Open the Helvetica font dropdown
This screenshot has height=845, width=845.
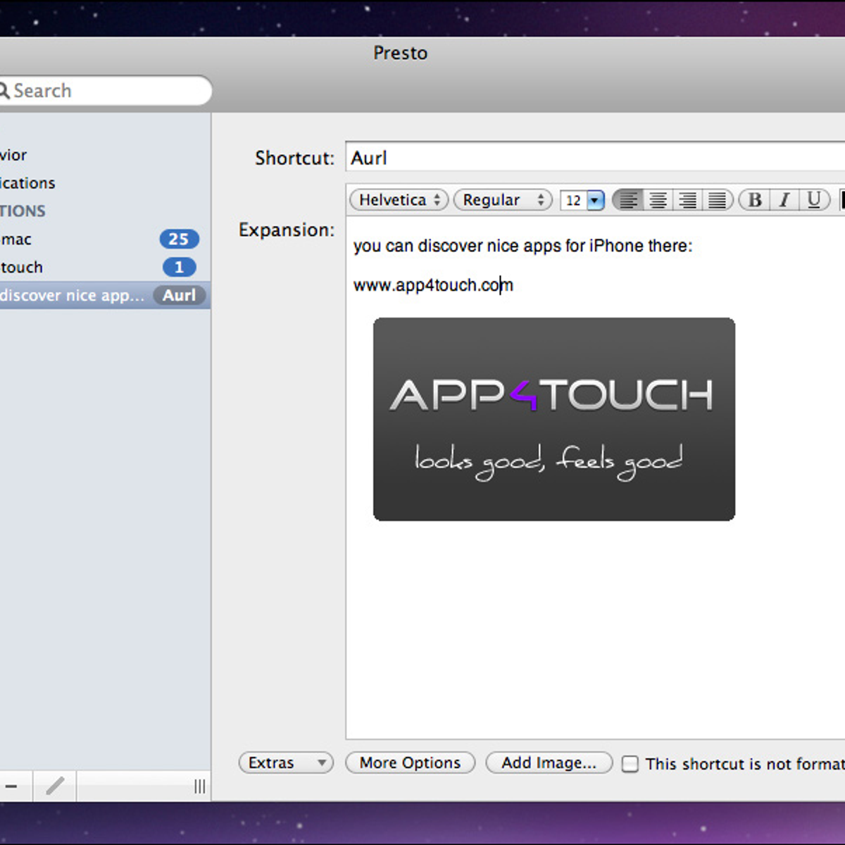click(x=399, y=201)
